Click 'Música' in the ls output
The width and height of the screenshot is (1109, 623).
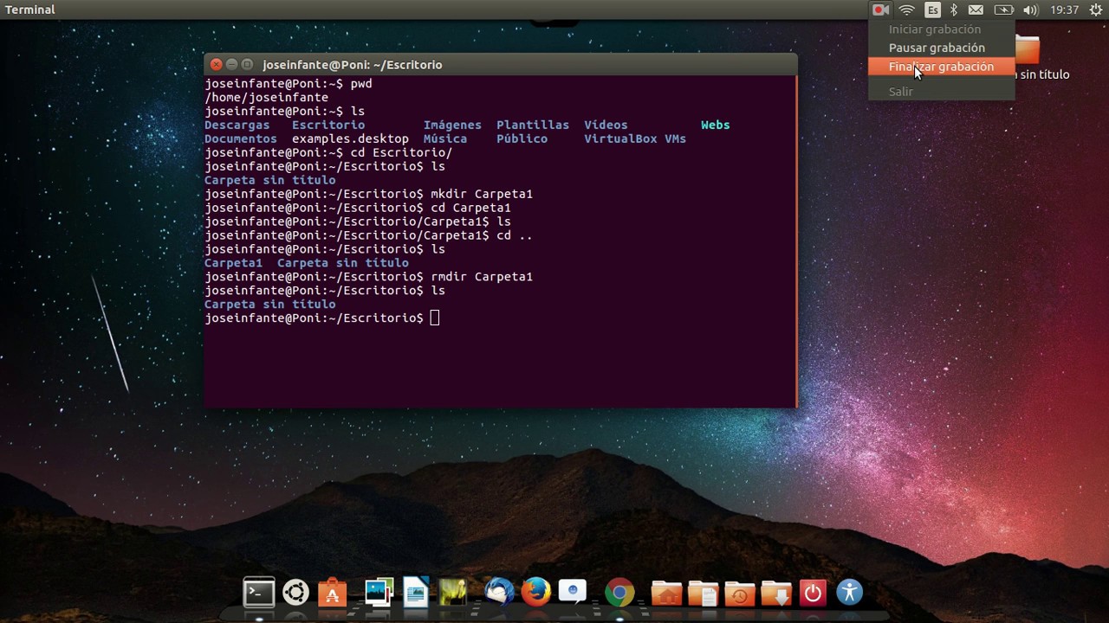[x=445, y=138]
